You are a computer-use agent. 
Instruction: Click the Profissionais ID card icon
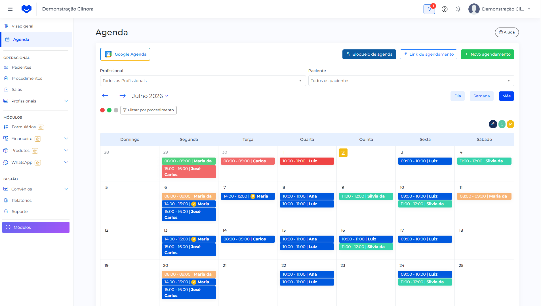point(6,101)
